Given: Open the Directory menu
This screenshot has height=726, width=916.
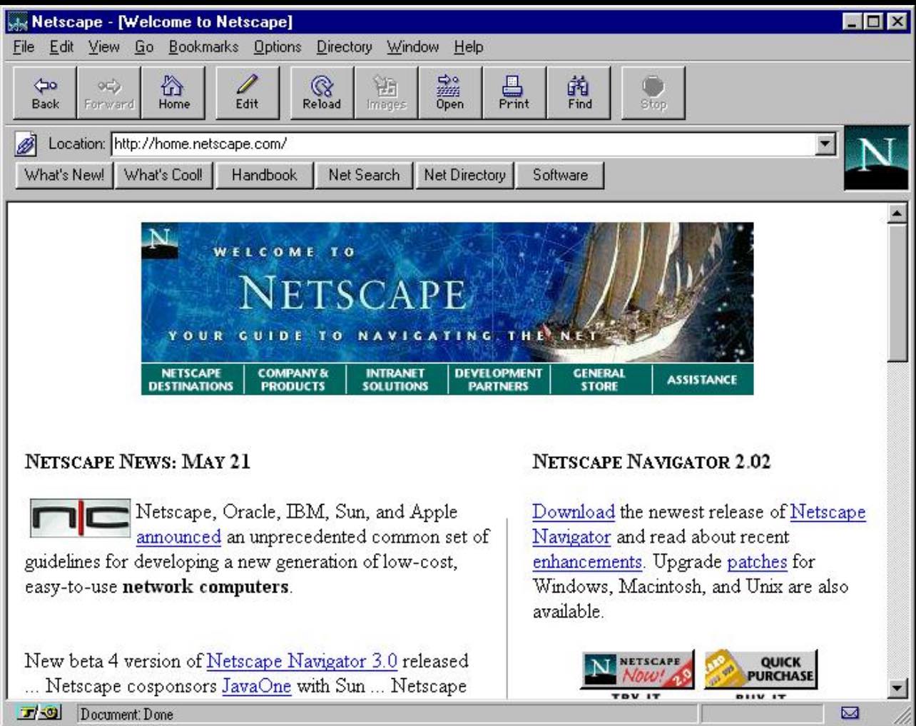Looking at the screenshot, I should coord(345,47).
